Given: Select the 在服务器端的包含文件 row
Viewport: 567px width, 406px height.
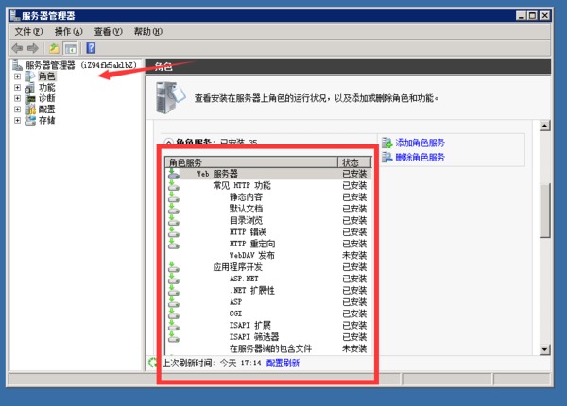Looking at the screenshot, I should click(268, 348).
